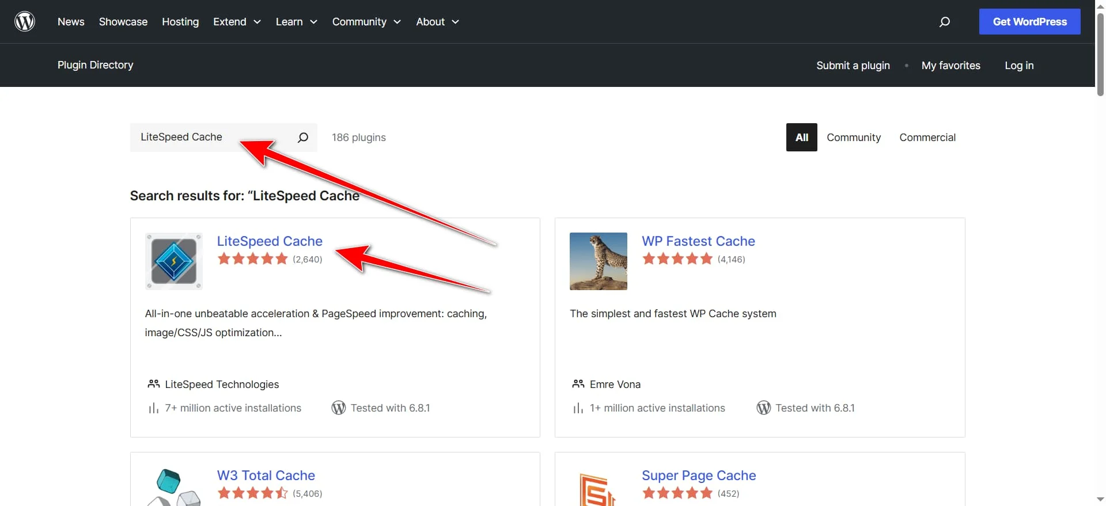Open WP Fastest Cache cheetah thumbnail
The width and height of the screenshot is (1106, 506).
(599, 261)
